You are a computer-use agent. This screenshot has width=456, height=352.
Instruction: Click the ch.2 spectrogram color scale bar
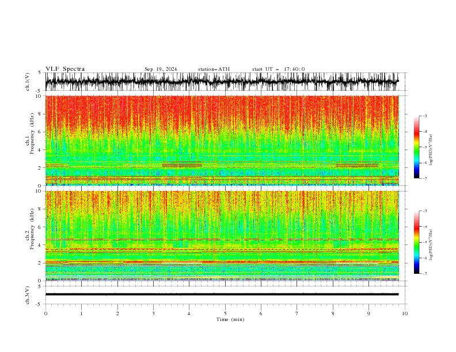[416, 242]
